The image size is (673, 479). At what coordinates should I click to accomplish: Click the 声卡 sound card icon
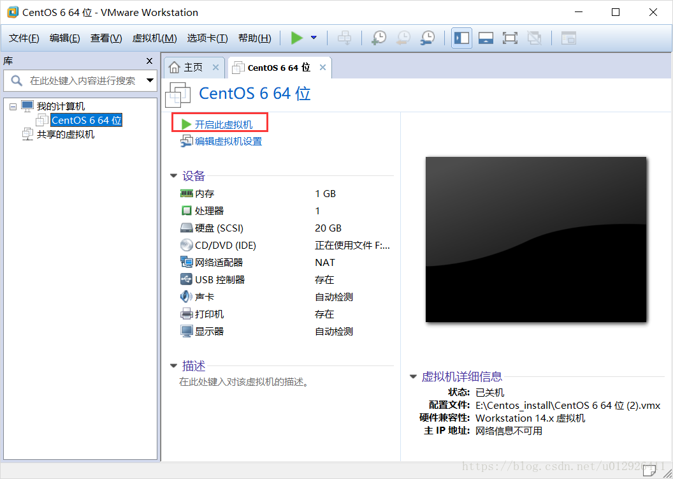pyautogui.click(x=186, y=297)
